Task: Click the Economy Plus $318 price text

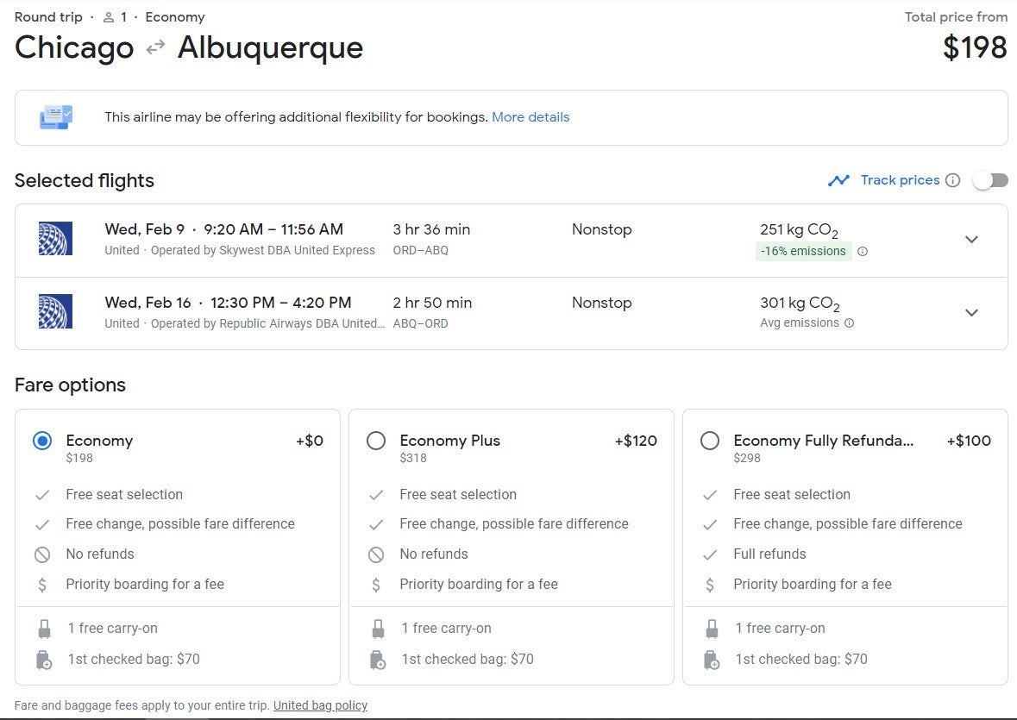Action: point(413,458)
